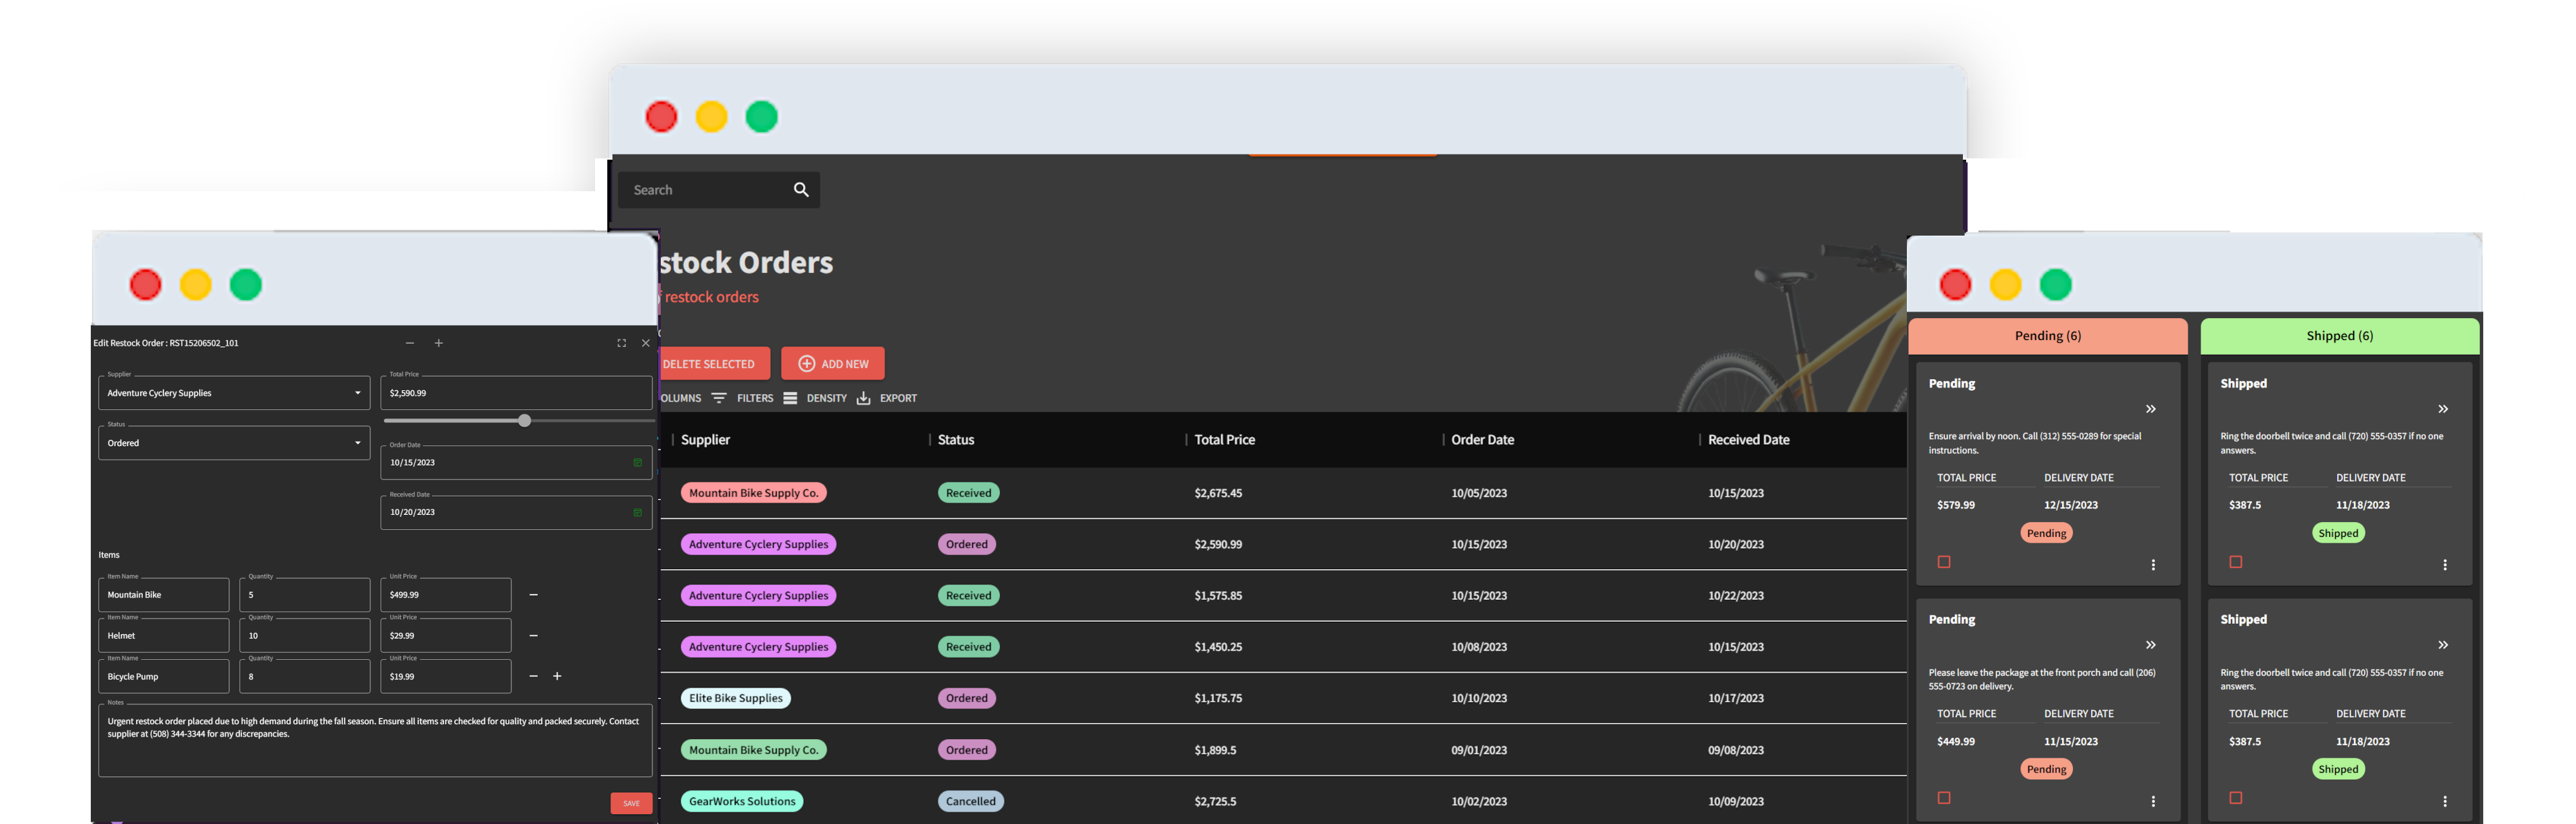Sort by the Total Price column header
This screenshot has width=2576, height=824.
[x=1224, y=440]
